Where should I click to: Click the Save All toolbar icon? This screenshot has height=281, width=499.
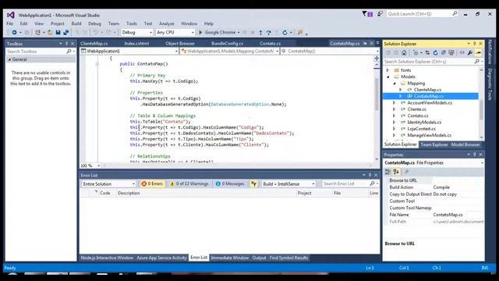(x=66, y=33)
